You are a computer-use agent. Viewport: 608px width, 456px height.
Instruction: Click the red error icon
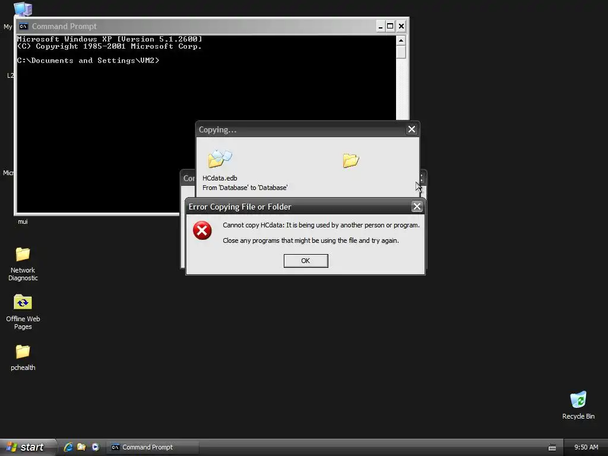pos(202,230)
